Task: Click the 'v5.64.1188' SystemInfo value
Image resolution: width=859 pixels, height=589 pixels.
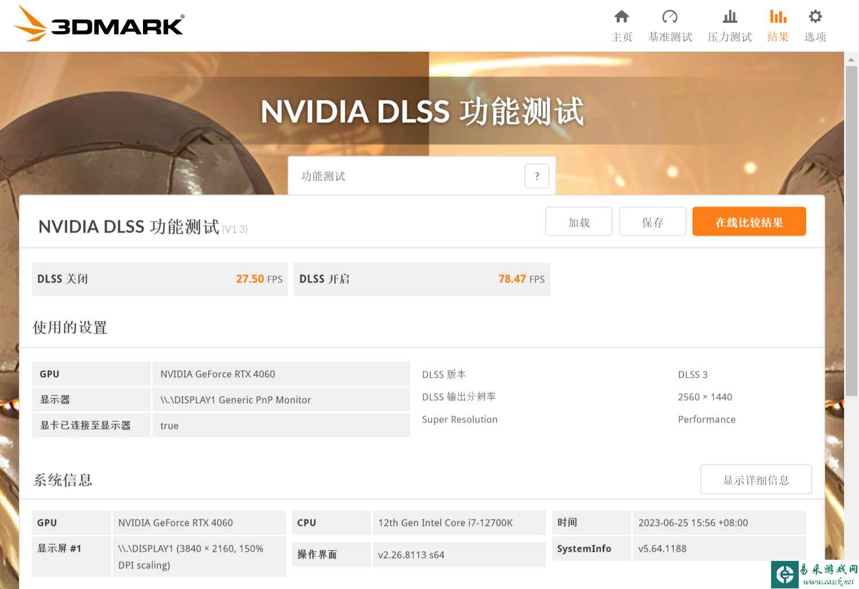Action: (663, 549)
